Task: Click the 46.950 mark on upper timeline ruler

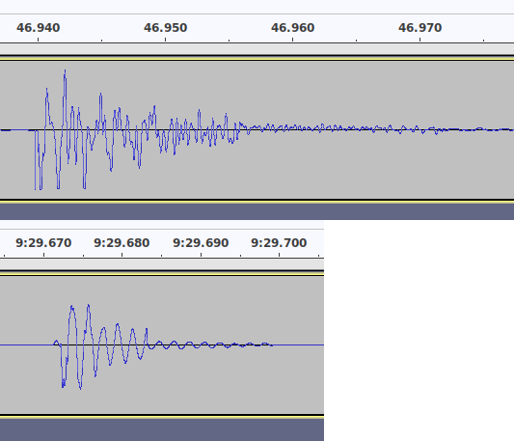Action: coord(165,28)
